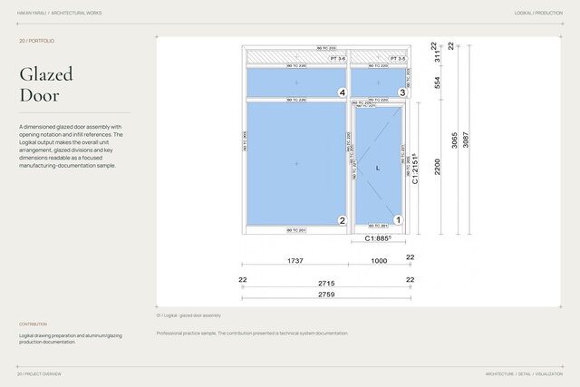580x387 pixels.
Task: Click the upper-left glass pane center mark
Action: click(x=296, y=82)
